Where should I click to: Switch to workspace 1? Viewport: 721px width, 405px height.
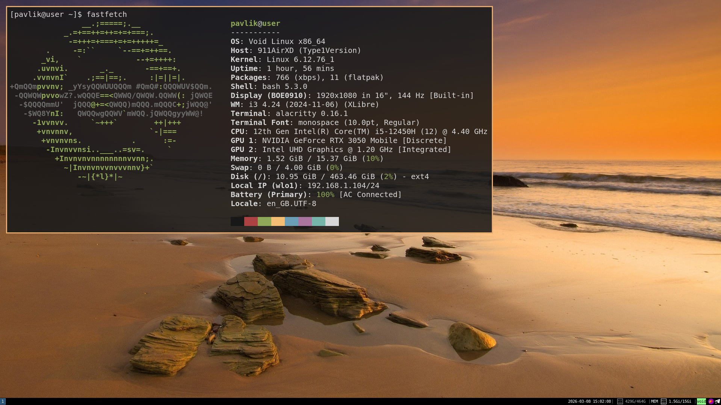[x=3, y=401]
